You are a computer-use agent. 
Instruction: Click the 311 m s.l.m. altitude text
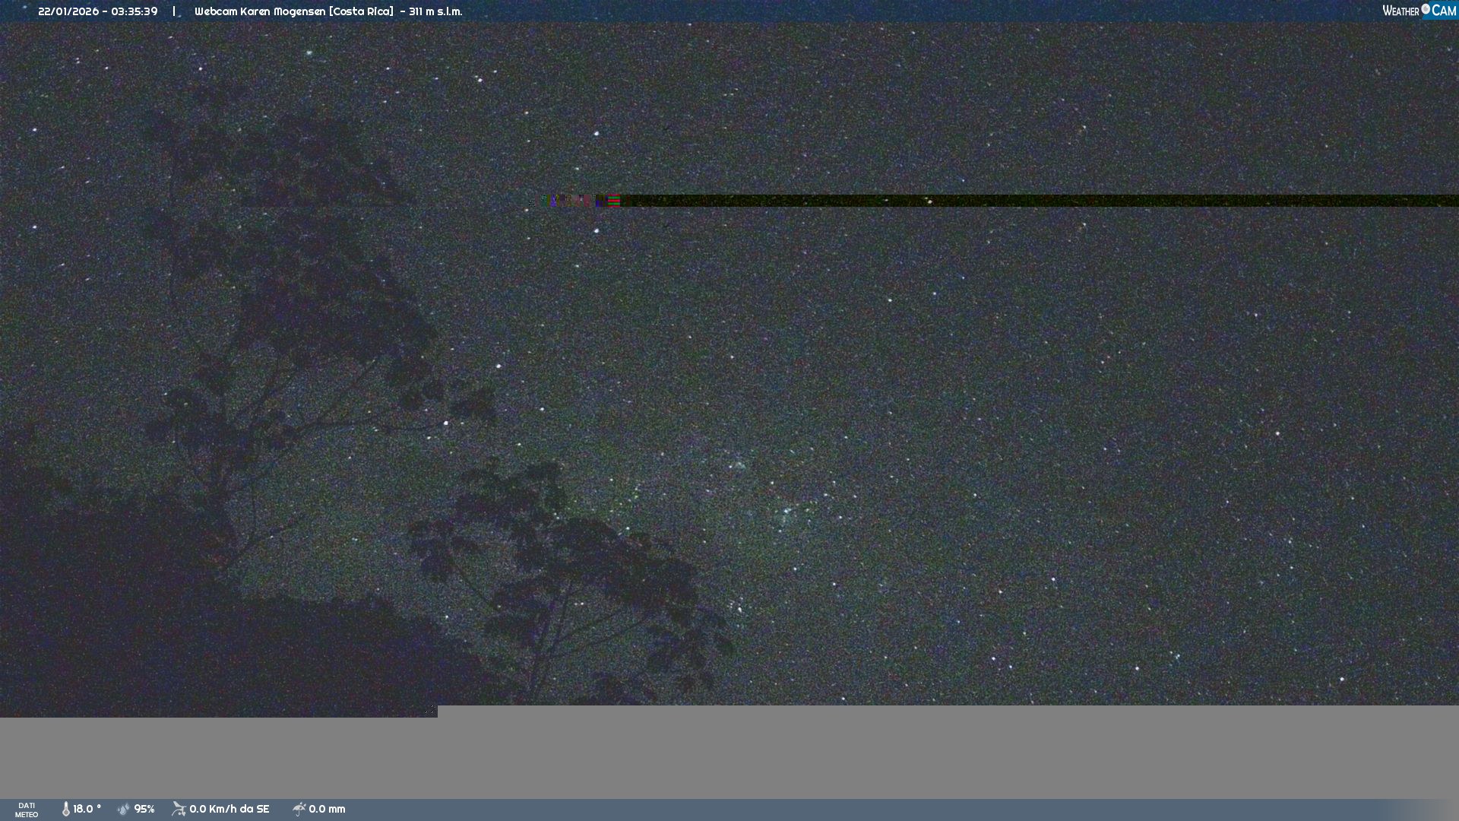coord(435,11)
